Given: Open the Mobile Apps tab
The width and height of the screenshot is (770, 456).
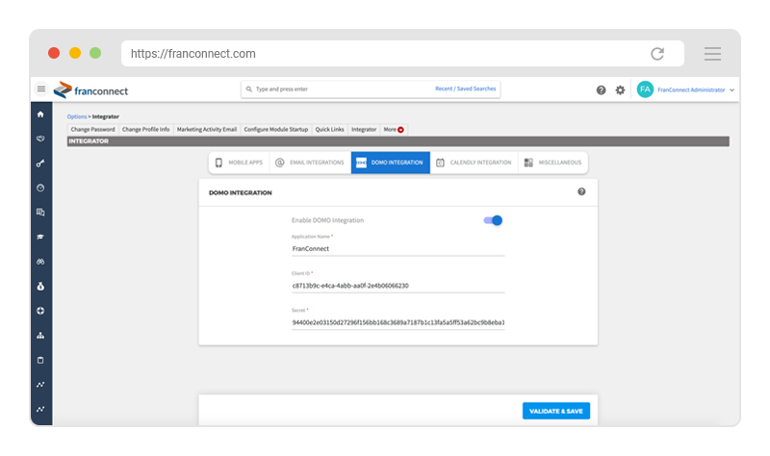Looking at the screenshot, I should (238, 163).
